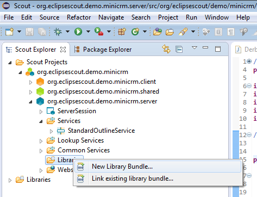Screen dimensions: 257x197
Task: Collapse the Scout Projects tree node
Action: [x=10, y=63]
